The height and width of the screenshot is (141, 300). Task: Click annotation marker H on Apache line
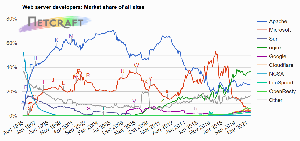[35, 58]
